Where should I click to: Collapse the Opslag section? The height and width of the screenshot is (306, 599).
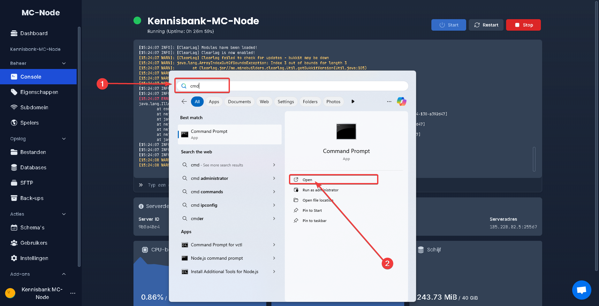pos(64,139)
